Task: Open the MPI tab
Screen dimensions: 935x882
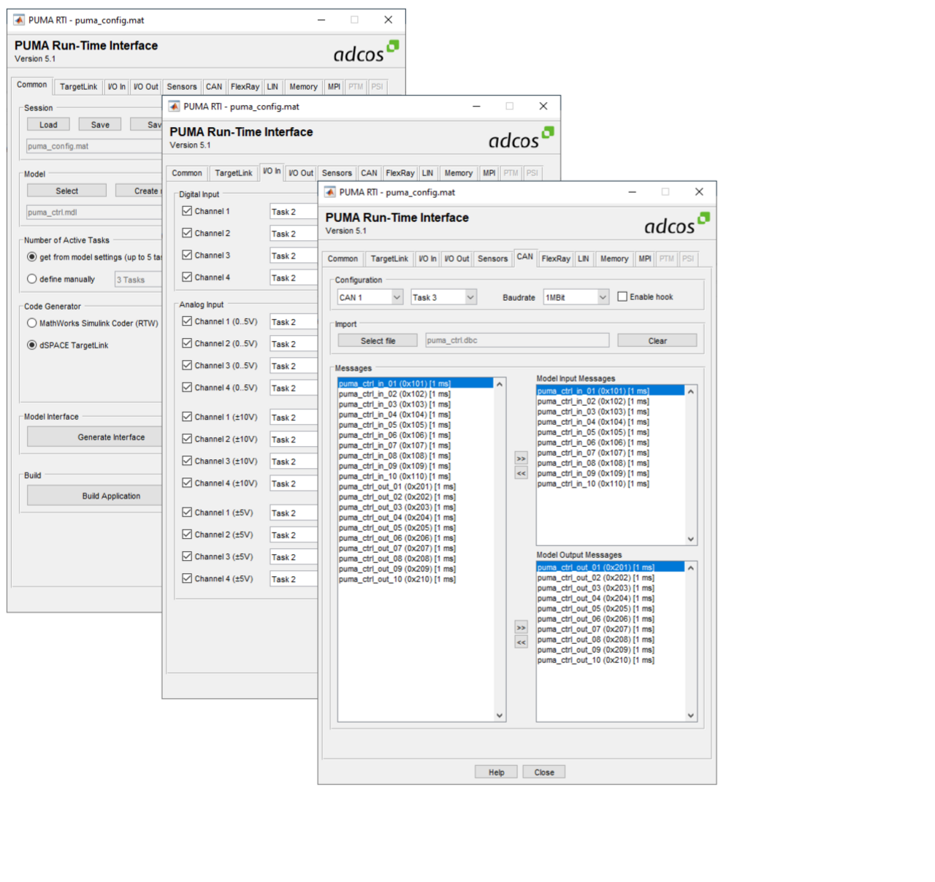Action: pos(644,258)
